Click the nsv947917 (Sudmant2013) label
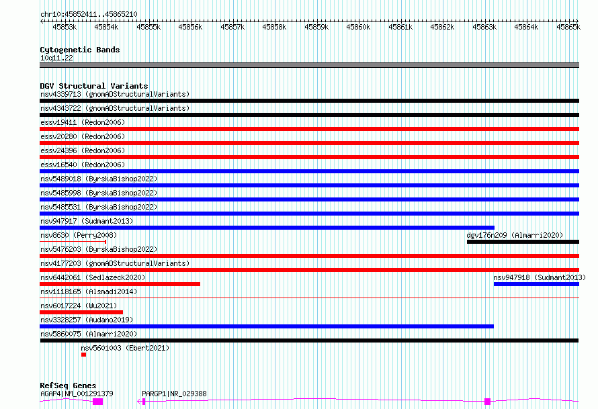 (87, 221)
